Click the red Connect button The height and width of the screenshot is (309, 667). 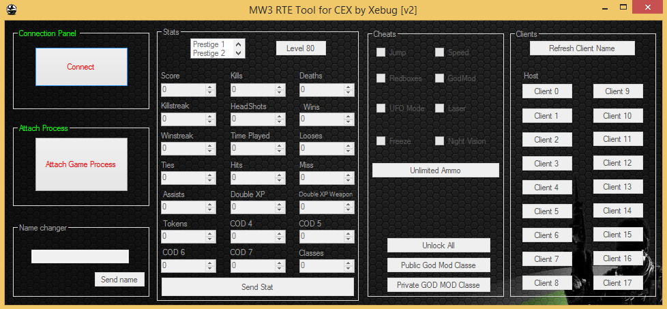tap(81, 67)
